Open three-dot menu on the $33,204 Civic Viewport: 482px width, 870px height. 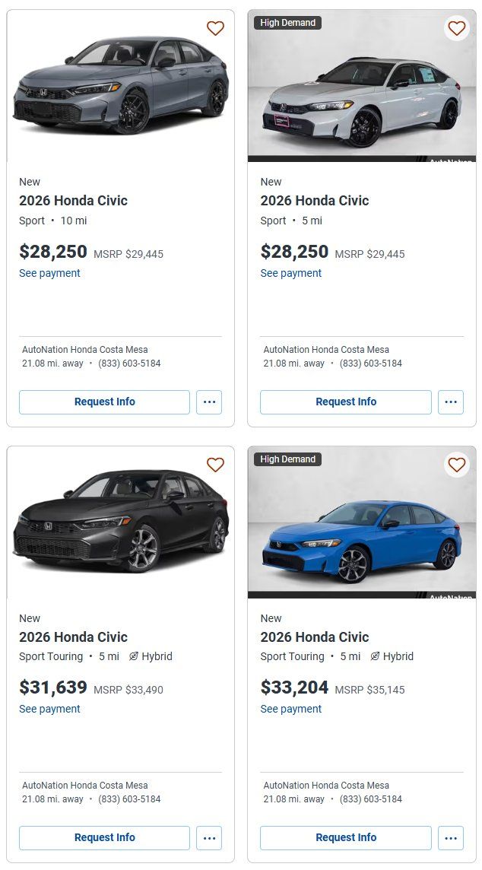tap(450, 838)
